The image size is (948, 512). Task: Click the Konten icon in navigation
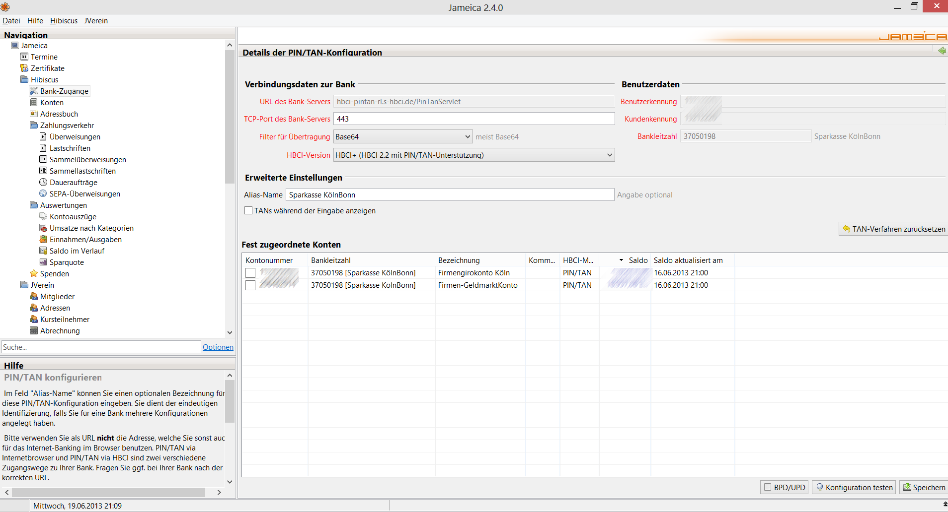(34, 102)
